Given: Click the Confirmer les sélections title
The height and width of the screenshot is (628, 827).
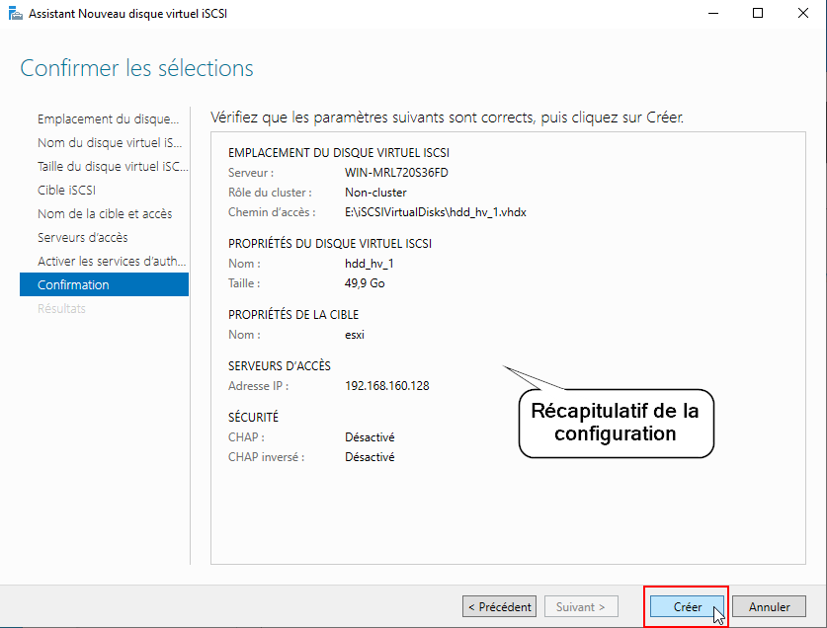Looking at the screenshot, I should pos(136,68).
